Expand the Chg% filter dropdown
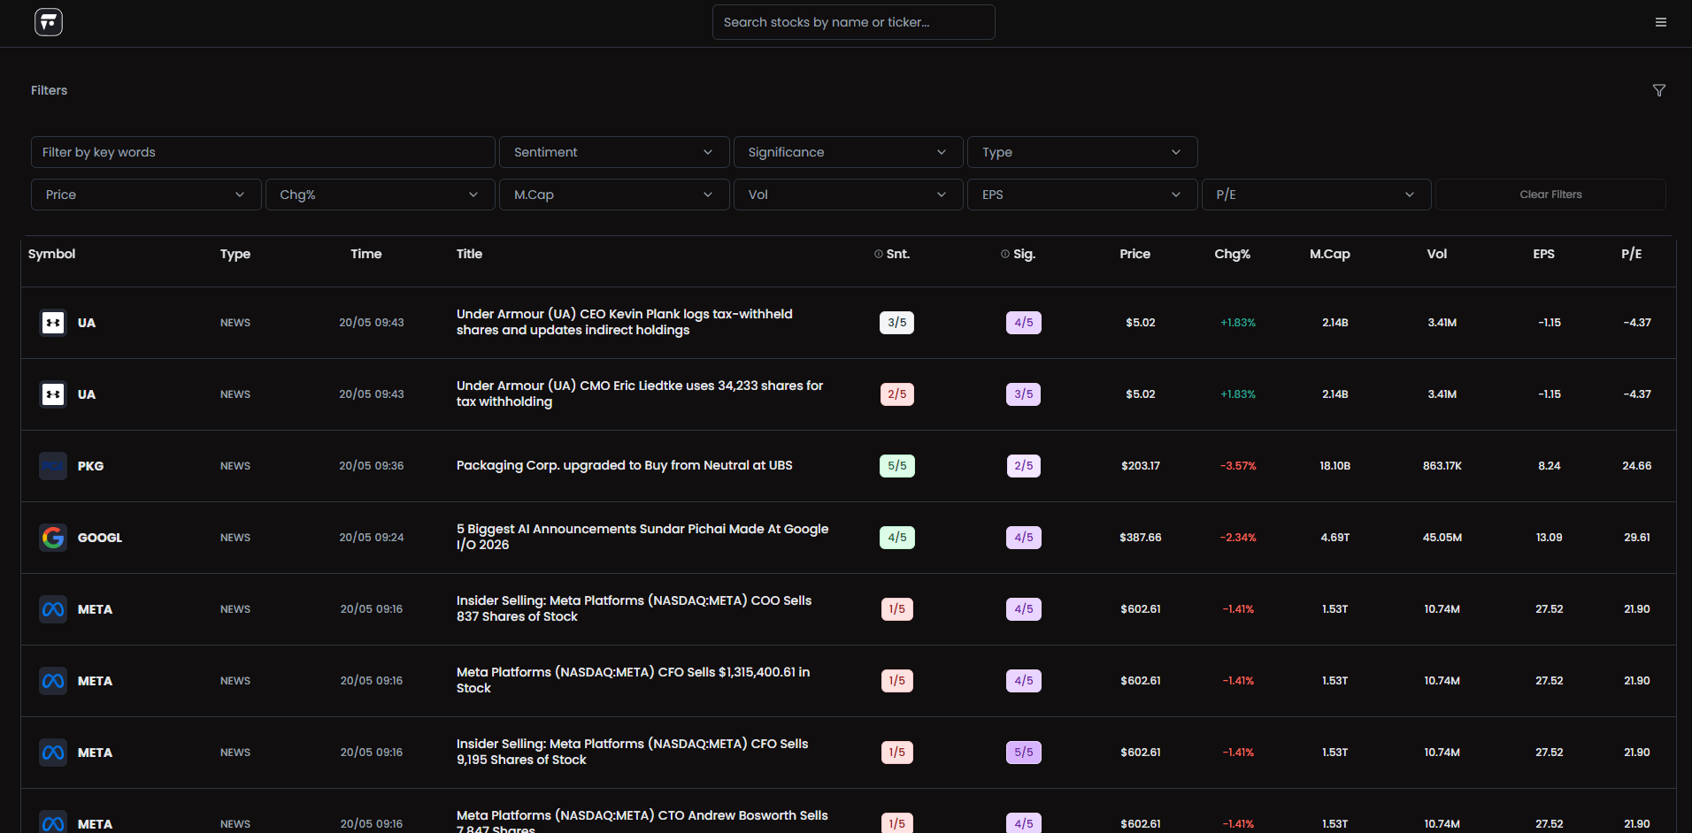This screenshot has height=833, width=1692. tap(380, 195)
